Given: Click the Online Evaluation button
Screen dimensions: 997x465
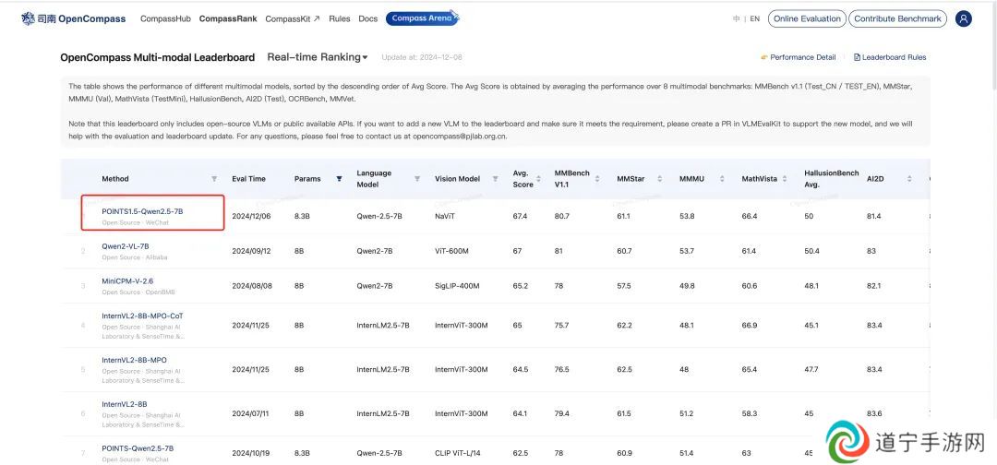Looking at the screenshot, I should tap(807, 19).
